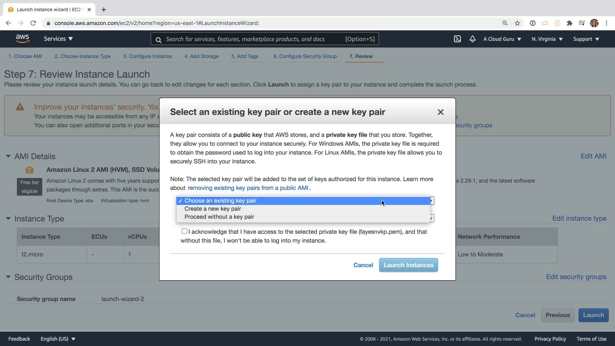Collapse the AMI Details section
Screen dimensions: 615x346
pos(8,156)
